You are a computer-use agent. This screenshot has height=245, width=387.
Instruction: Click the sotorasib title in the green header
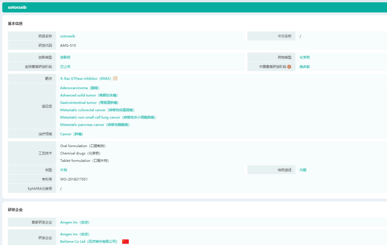click(17, 7)
